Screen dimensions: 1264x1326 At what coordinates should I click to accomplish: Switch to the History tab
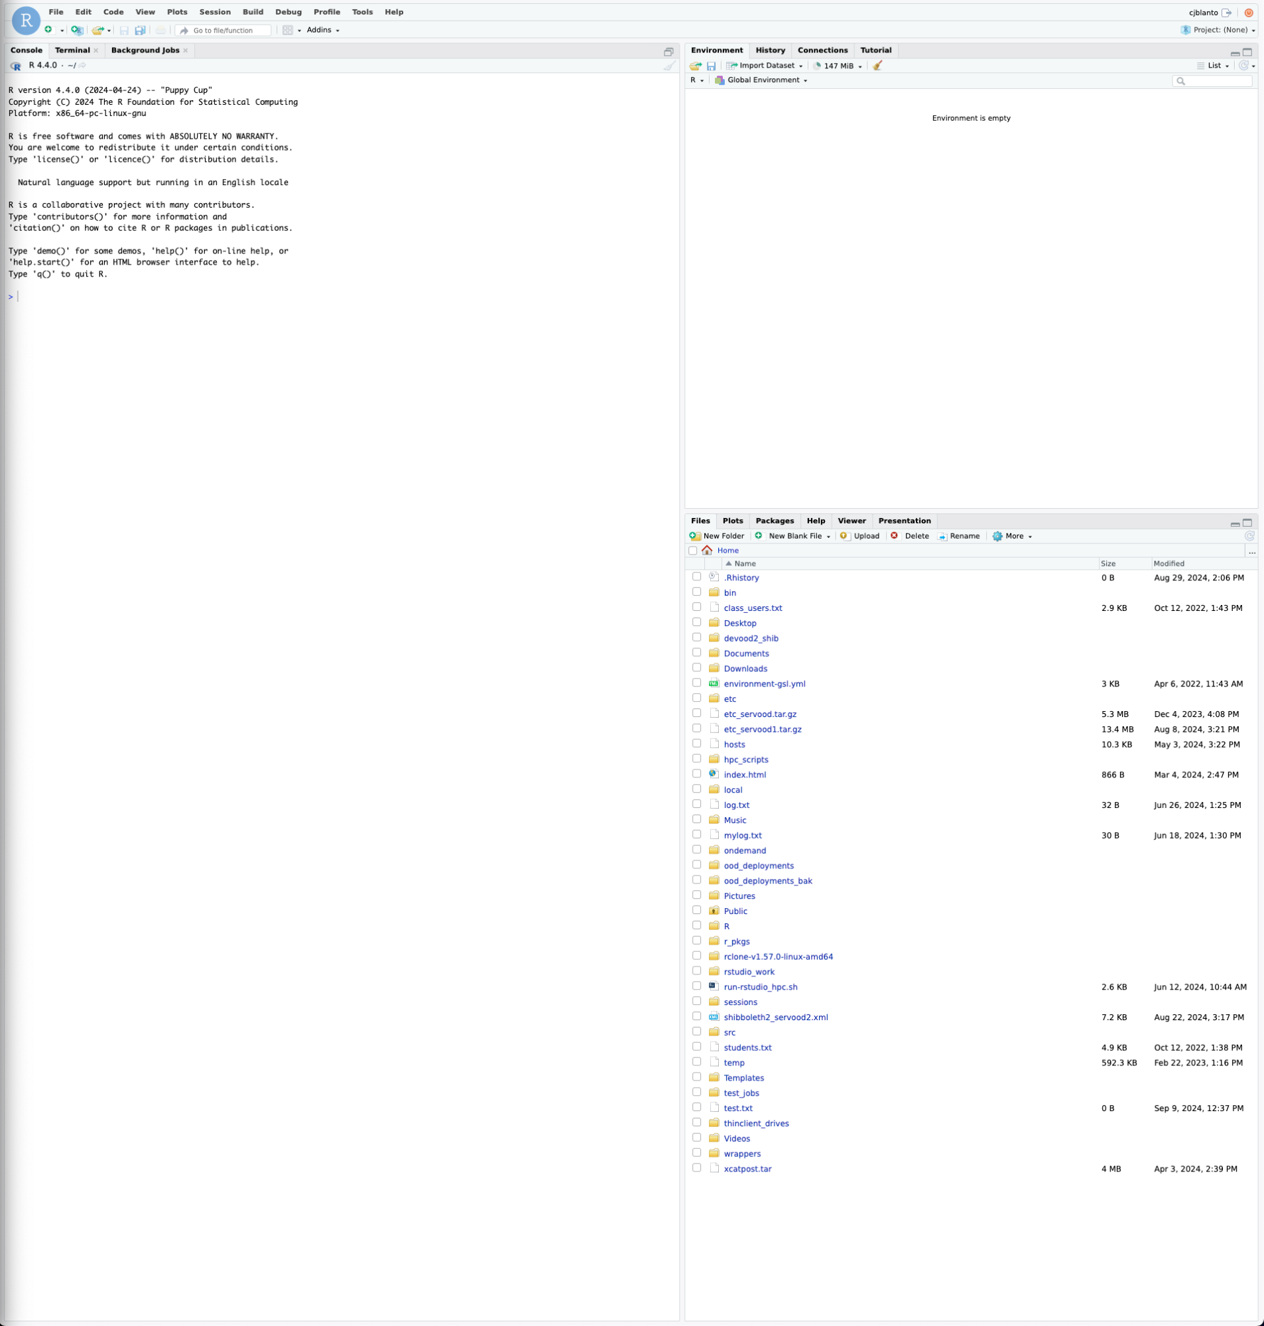click(770, 50)
